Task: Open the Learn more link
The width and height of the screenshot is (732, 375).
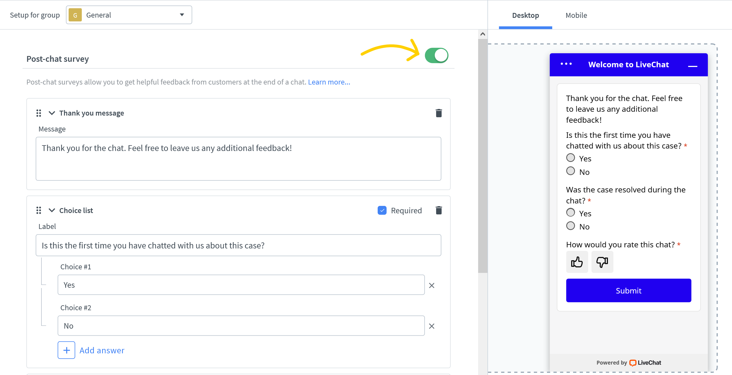Action: [329, 82]
